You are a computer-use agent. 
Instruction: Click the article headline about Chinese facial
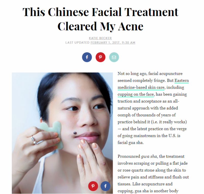click(x=100, y=19)
